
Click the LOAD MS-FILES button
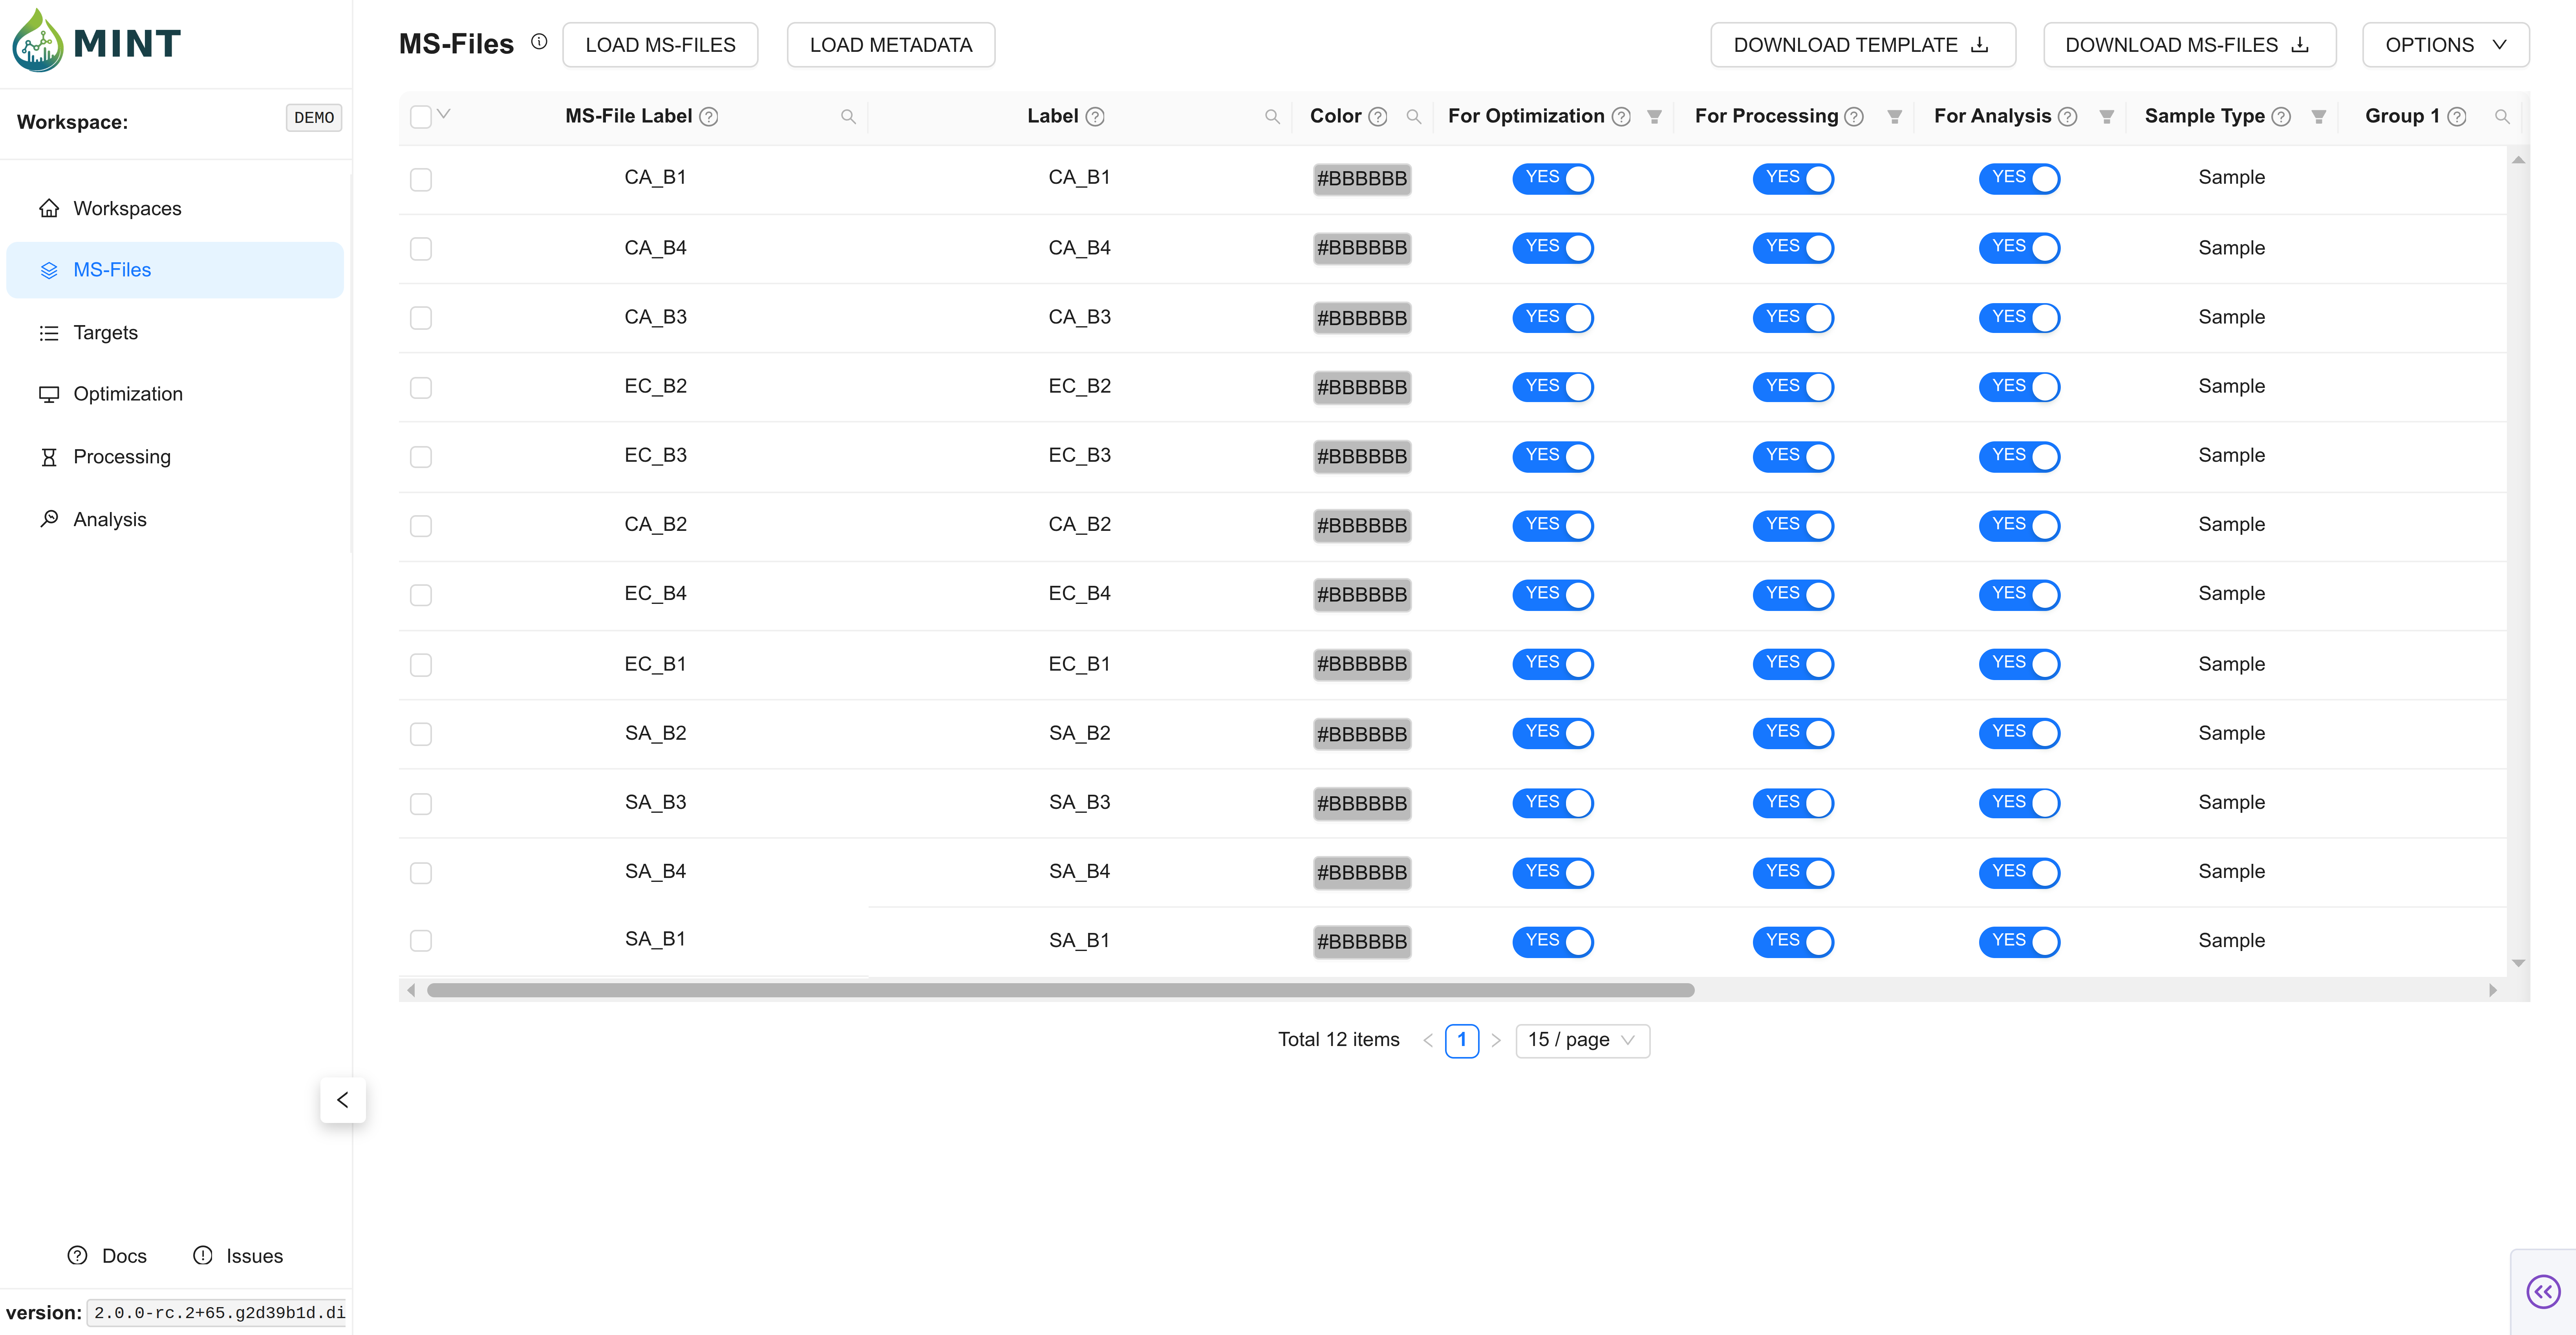coord(660,45)
